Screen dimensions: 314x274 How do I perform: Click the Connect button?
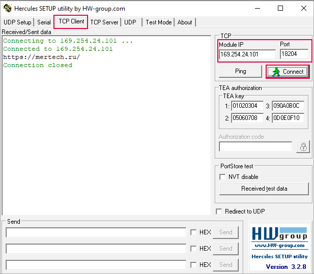pos(288,72)
